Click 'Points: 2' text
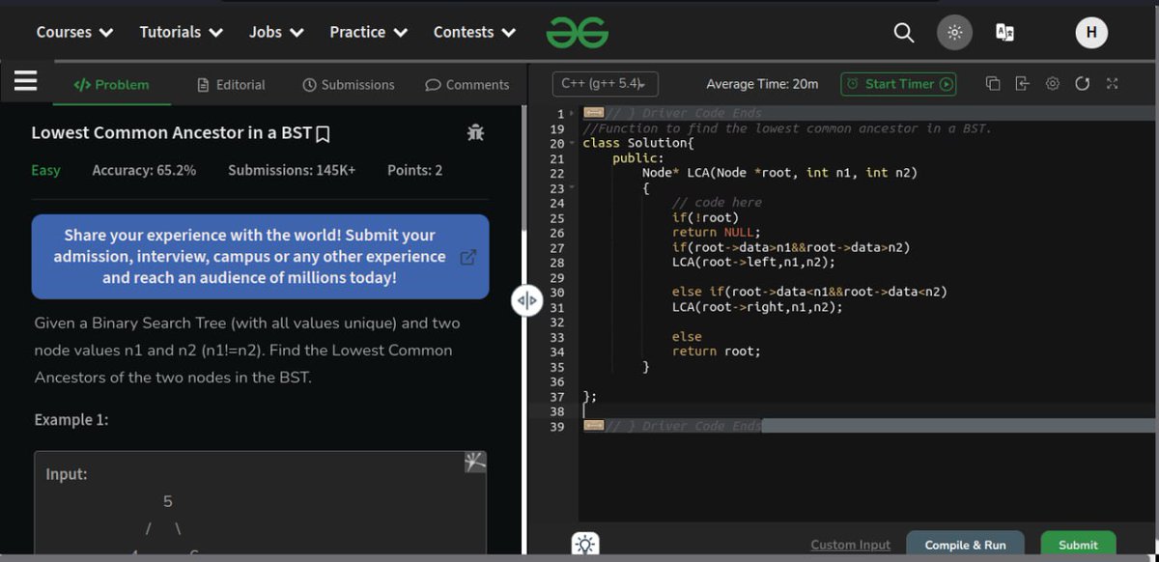Image resolution: width=1159 pixels, height=562 pixels. tap(414, 171)
